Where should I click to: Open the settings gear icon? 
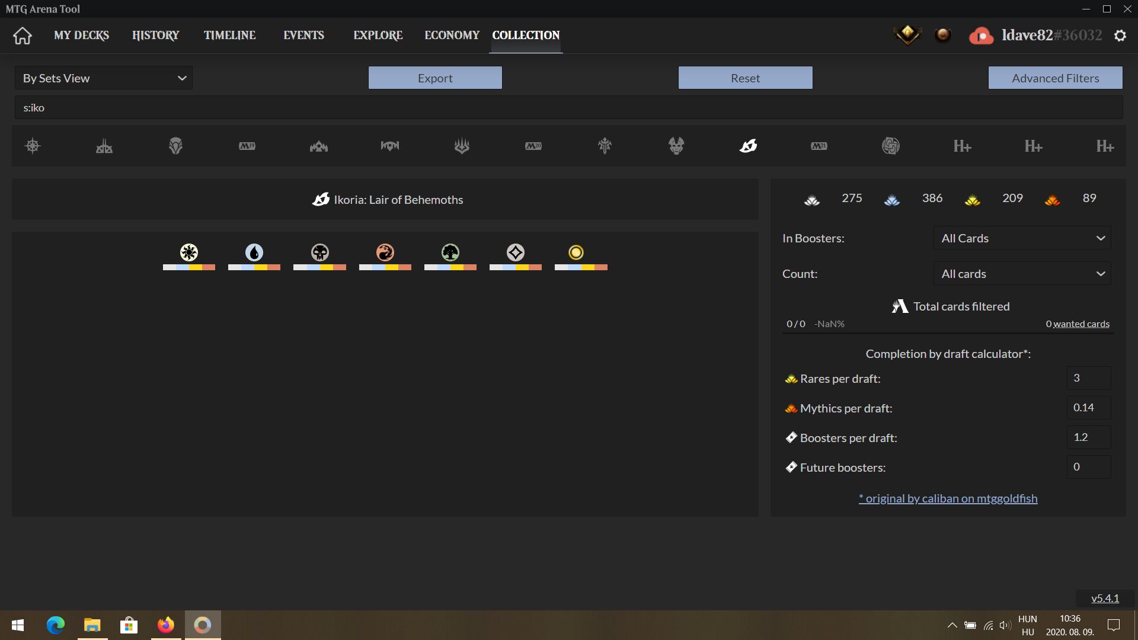click(1120, 36)
